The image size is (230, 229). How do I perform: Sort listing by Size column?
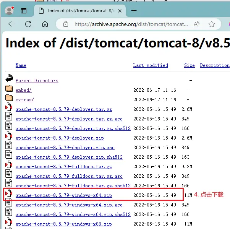(190, 65)
